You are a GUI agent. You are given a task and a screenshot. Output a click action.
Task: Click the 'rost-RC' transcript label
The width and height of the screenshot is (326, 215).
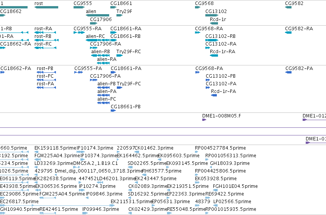click(x=43, y=44)
